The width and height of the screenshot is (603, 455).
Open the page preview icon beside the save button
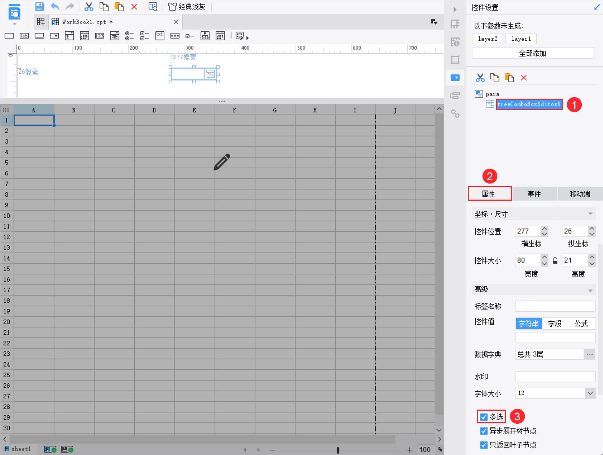(153, 7)
